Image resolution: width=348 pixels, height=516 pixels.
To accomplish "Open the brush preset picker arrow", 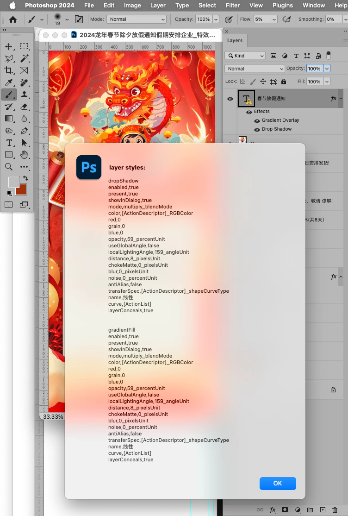I will (x=67, y=19).
